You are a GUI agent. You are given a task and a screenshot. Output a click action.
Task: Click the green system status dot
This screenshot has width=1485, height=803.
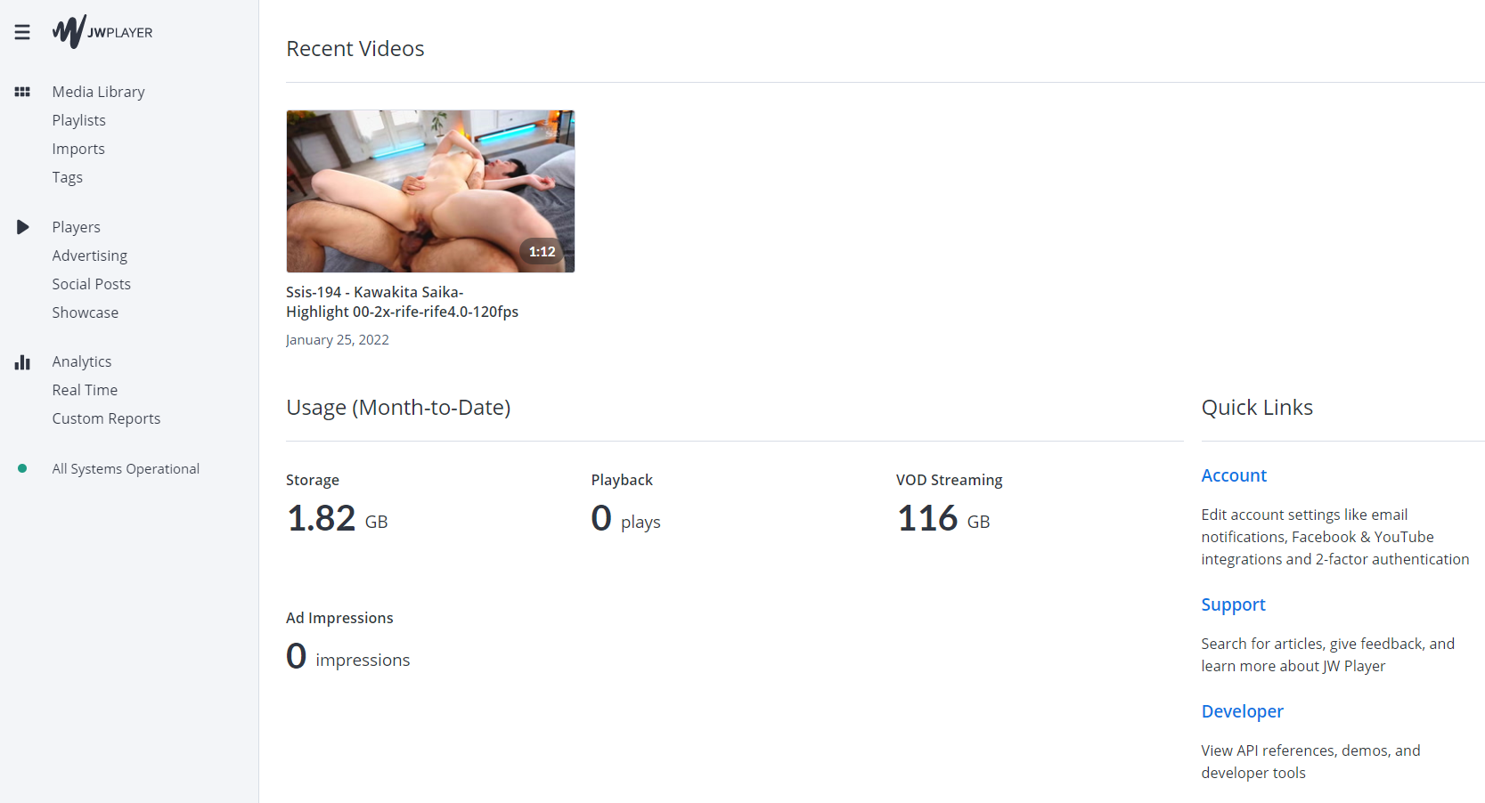coord(22,468)
